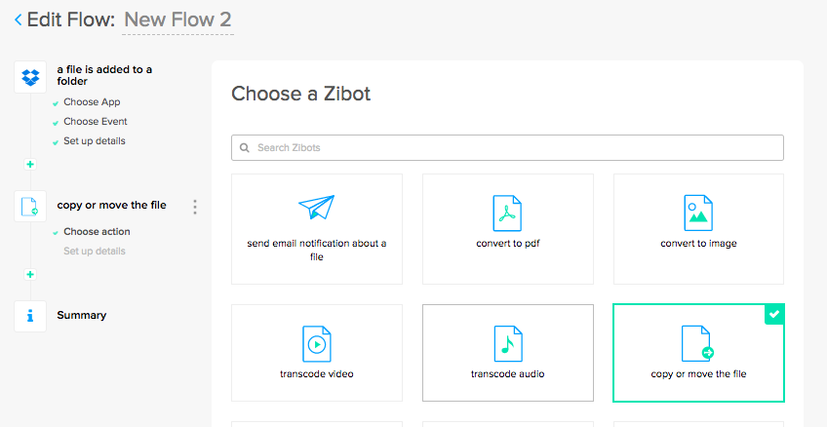Select the transcode video Zibot
This screenshot has height=427, width=827.
click(x=317, y=352)
